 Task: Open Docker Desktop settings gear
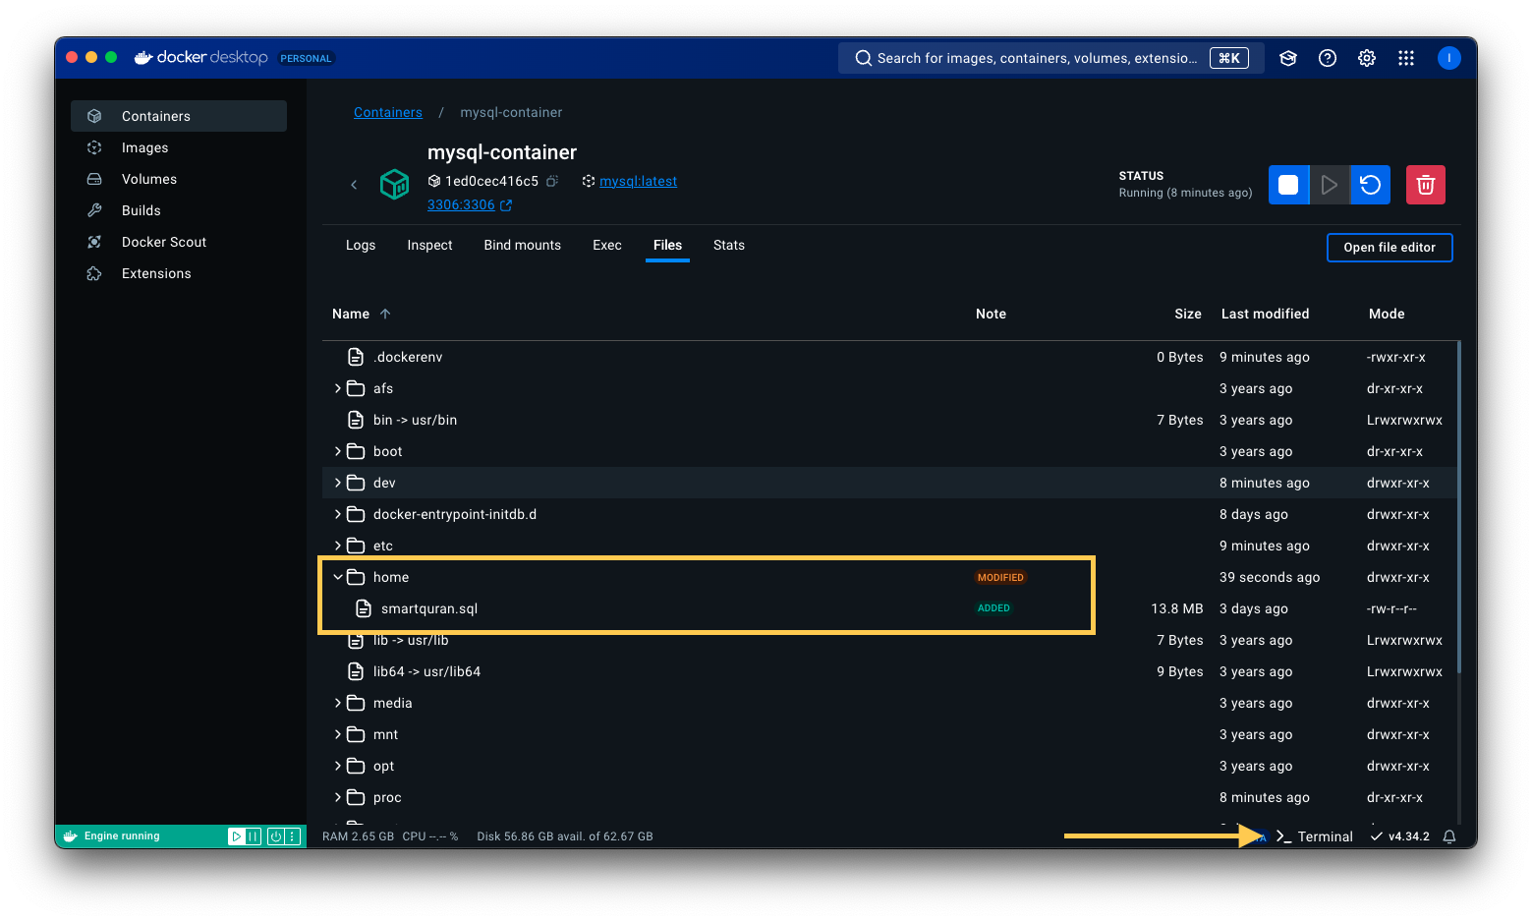(x=1367, y=58)
